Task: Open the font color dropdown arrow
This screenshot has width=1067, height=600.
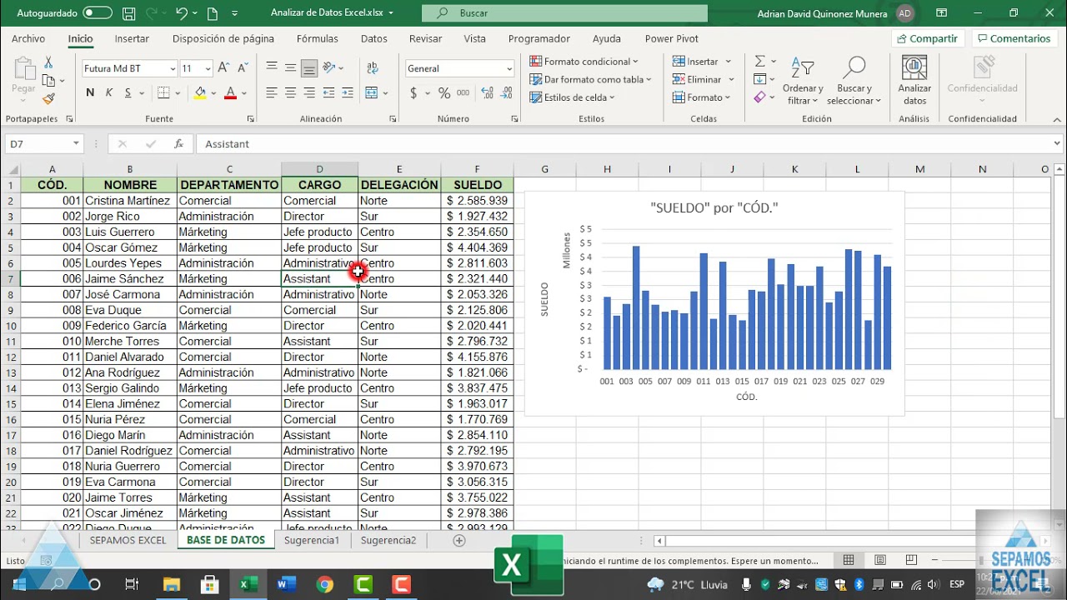Action: [x=243, y=93]
